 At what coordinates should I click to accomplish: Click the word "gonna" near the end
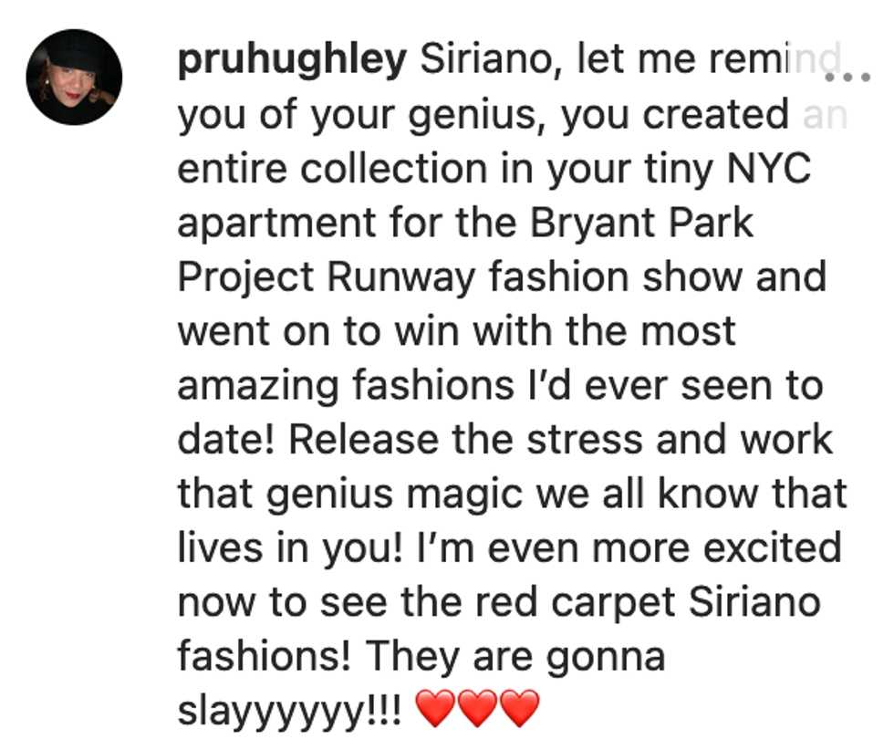point(606,657)
